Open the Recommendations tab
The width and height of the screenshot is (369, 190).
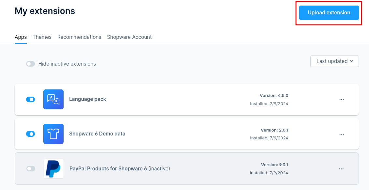point(79,37)
